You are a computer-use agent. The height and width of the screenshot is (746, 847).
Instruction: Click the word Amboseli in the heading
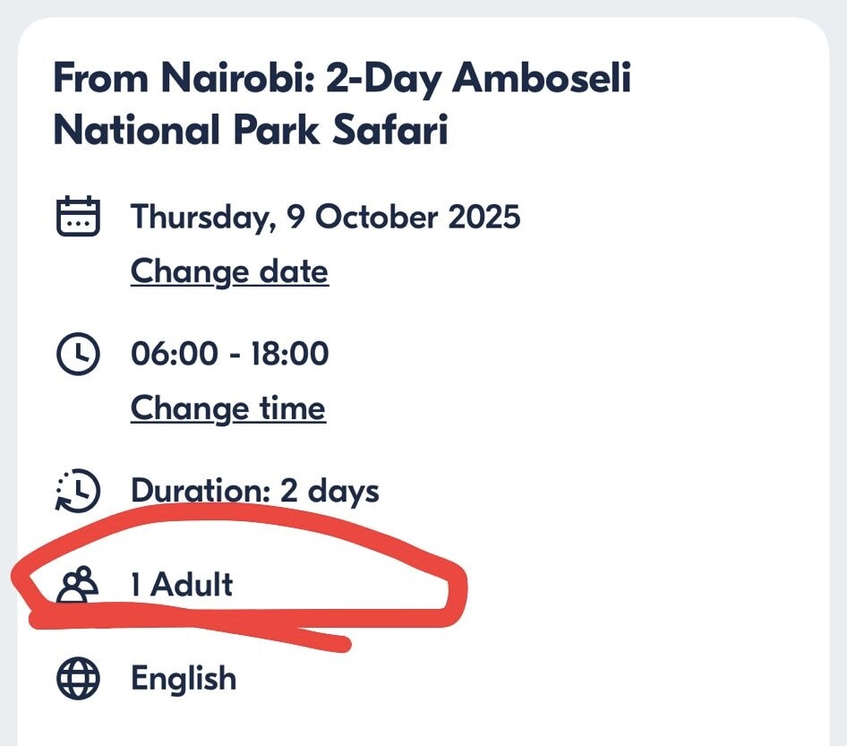pos(542,79)
